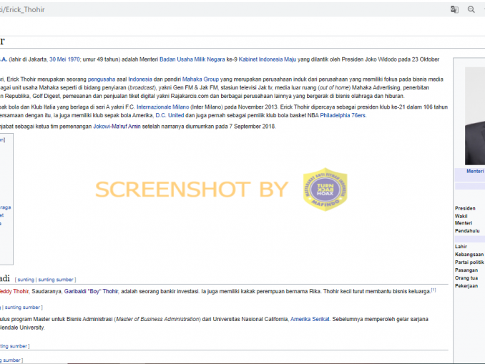
Task: Click the text 'Rajakarcis.com' in paragraph
Action: [x=190, y=96]
